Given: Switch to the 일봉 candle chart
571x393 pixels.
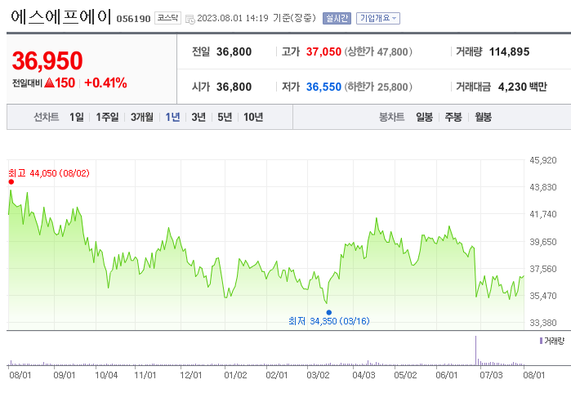Looking at the screenshot, I should [x=424, y=118].
